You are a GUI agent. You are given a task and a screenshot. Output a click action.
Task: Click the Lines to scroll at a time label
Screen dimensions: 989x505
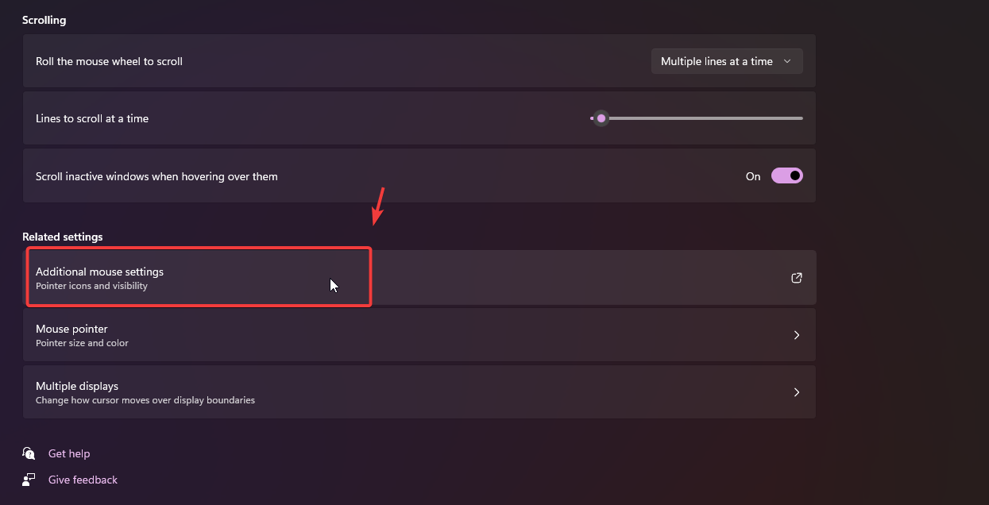click(x=92, y=118)
